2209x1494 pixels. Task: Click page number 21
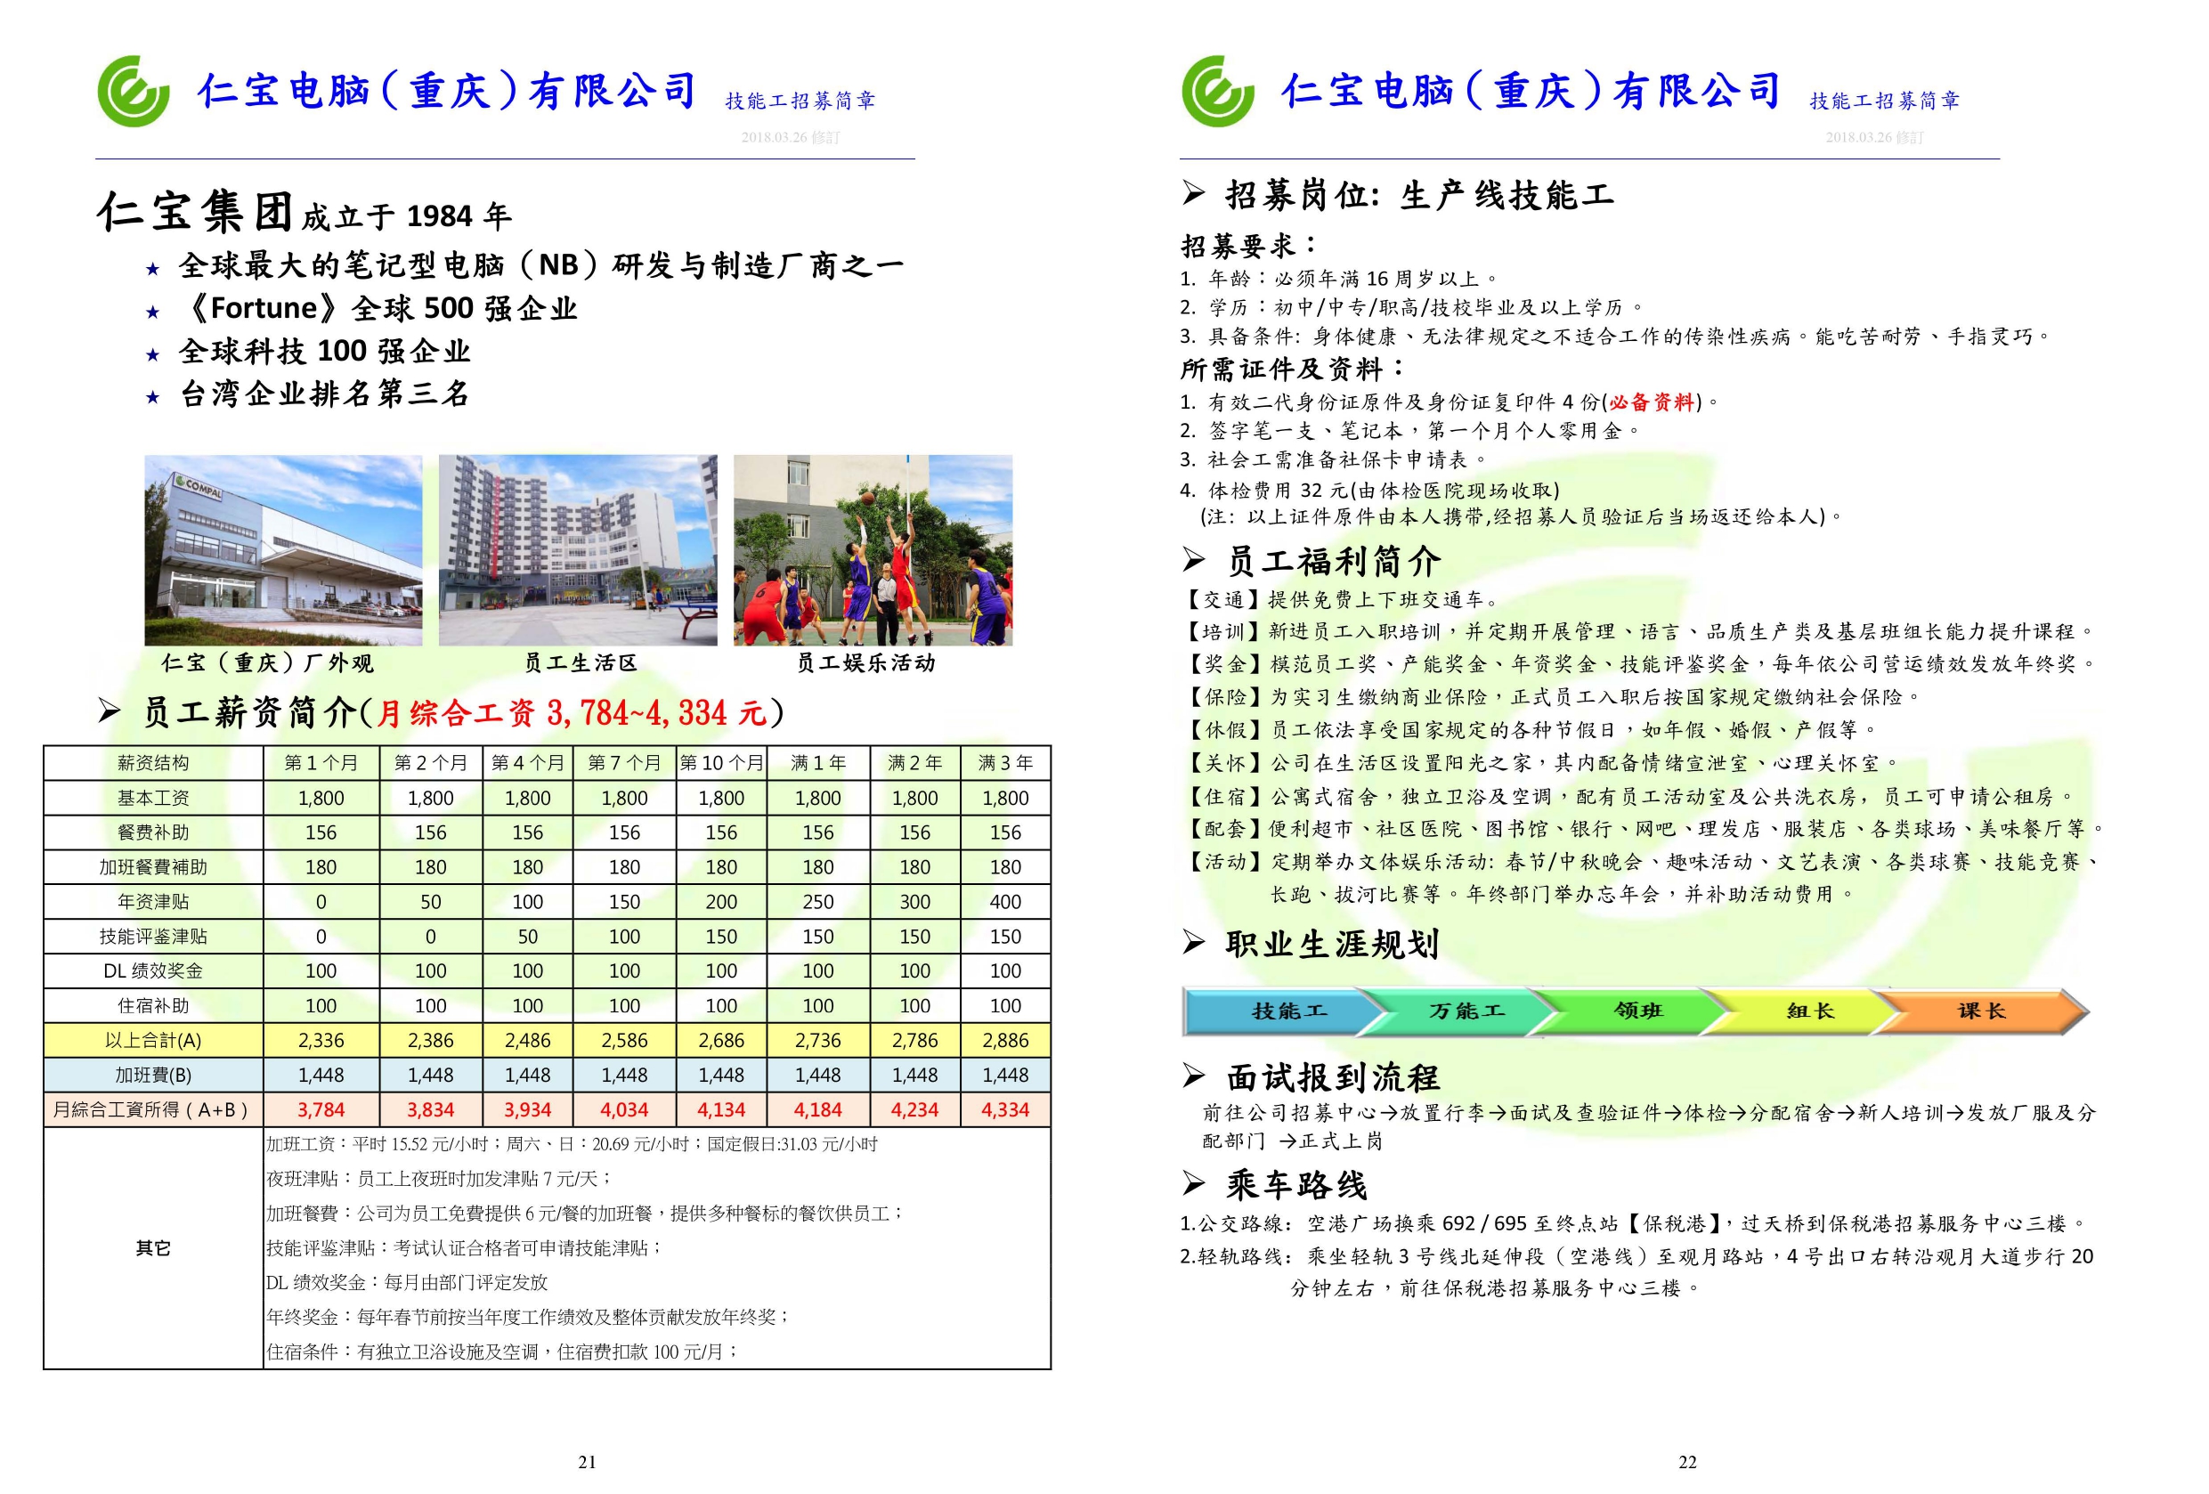tap(588, 1462)
